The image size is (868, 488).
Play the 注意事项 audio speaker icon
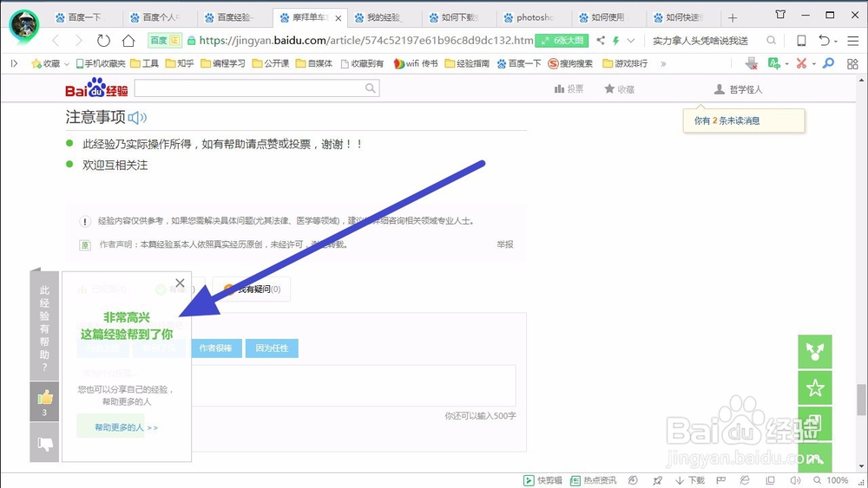pyautogui.click(x=137, y=117)
